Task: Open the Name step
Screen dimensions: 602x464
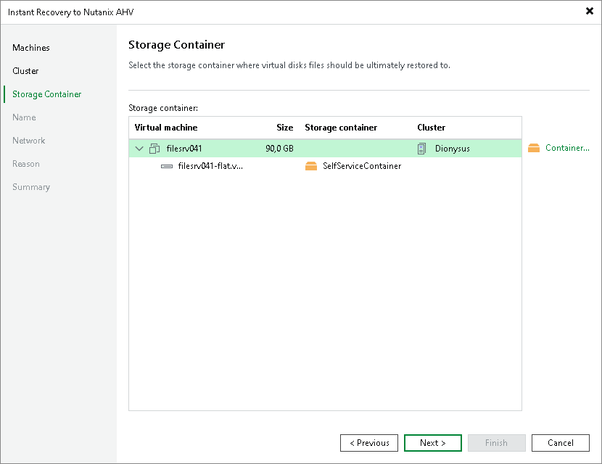Action: (x=24, y=117)
